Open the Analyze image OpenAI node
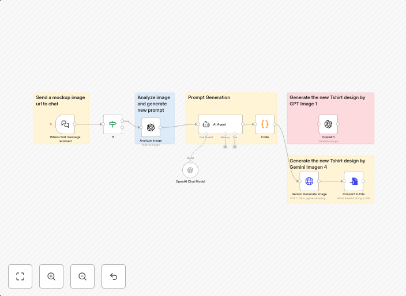Viewport: 406px width, 296px height. point(151,127)
